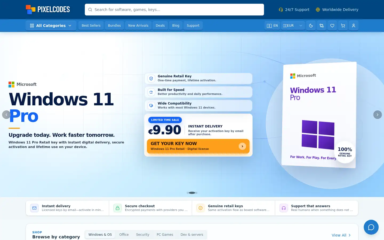This screenshot has width=384, height=240.
Task: Open the EN language selector
Action: (272, 26)
